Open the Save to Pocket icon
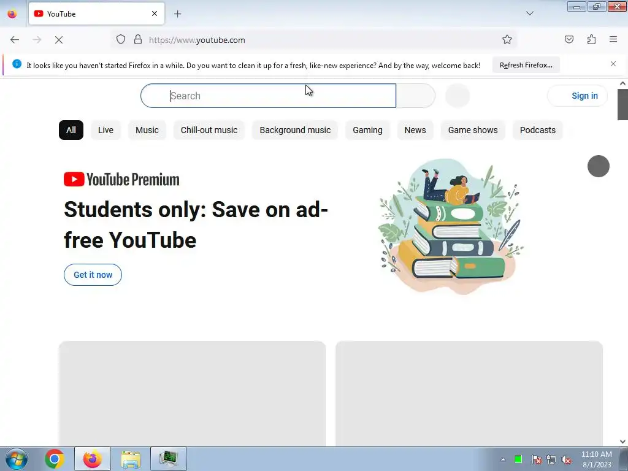 pyautogui.click(x=569, y=39)
